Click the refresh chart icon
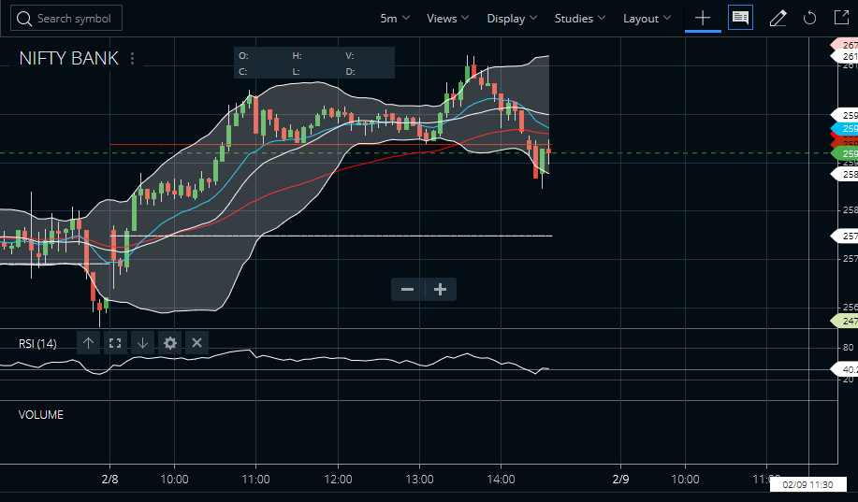This screenshot has width=858, height=502. (x=809, y=18)
